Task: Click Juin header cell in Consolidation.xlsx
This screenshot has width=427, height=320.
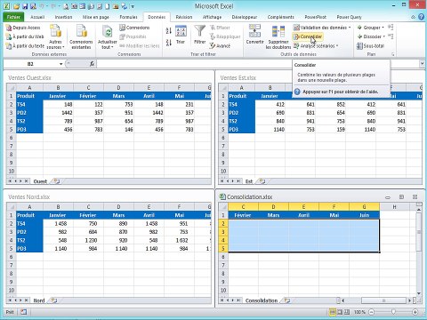Action: coord(364,215)
